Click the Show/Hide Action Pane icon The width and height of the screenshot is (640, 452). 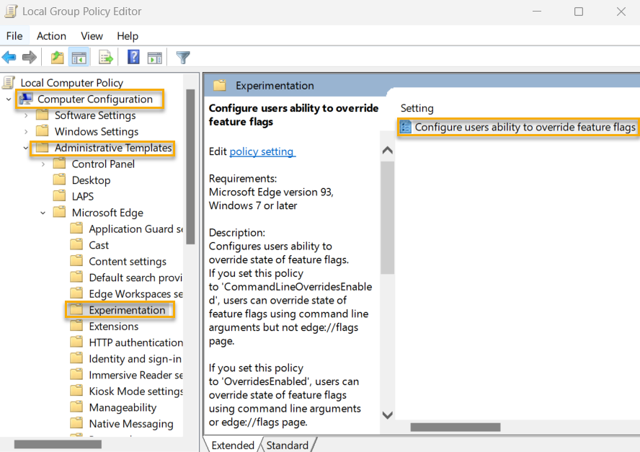tap(154, 57)
